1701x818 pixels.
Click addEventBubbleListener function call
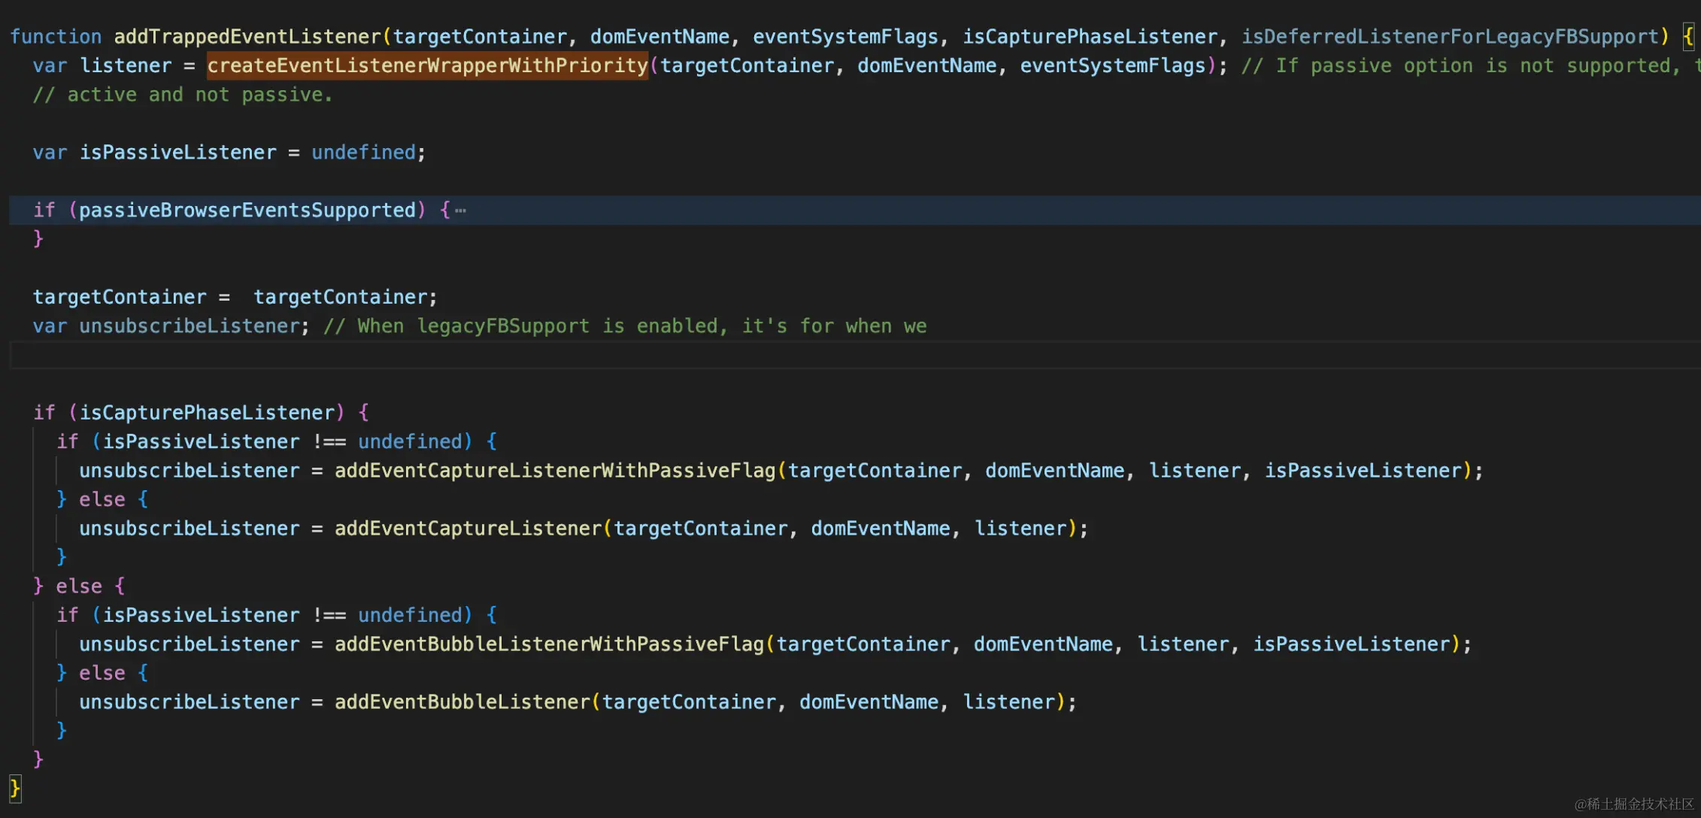tap(462, 702)
